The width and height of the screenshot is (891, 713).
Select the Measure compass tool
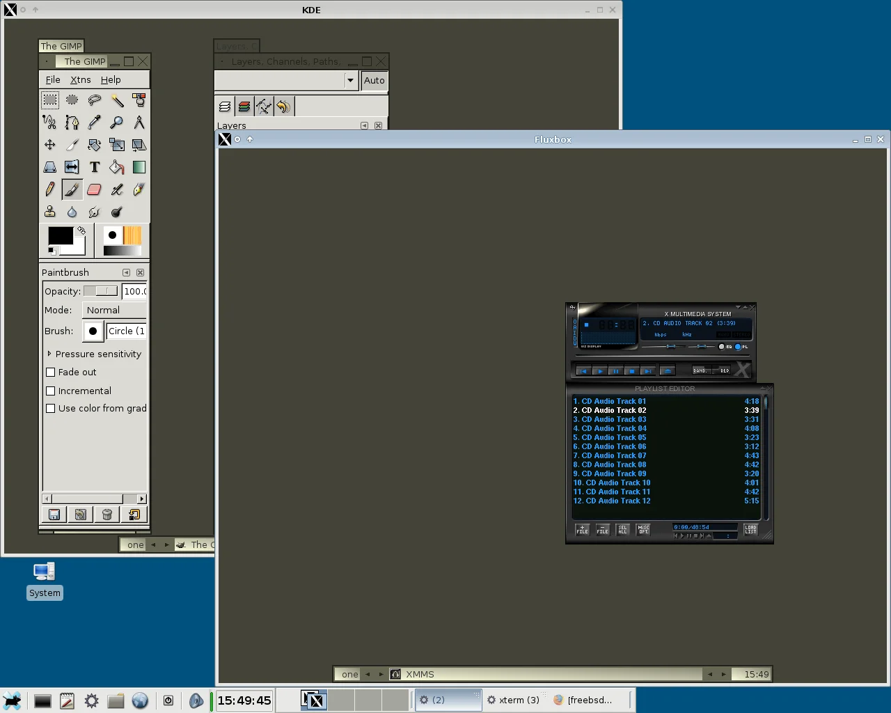(139, 123)
